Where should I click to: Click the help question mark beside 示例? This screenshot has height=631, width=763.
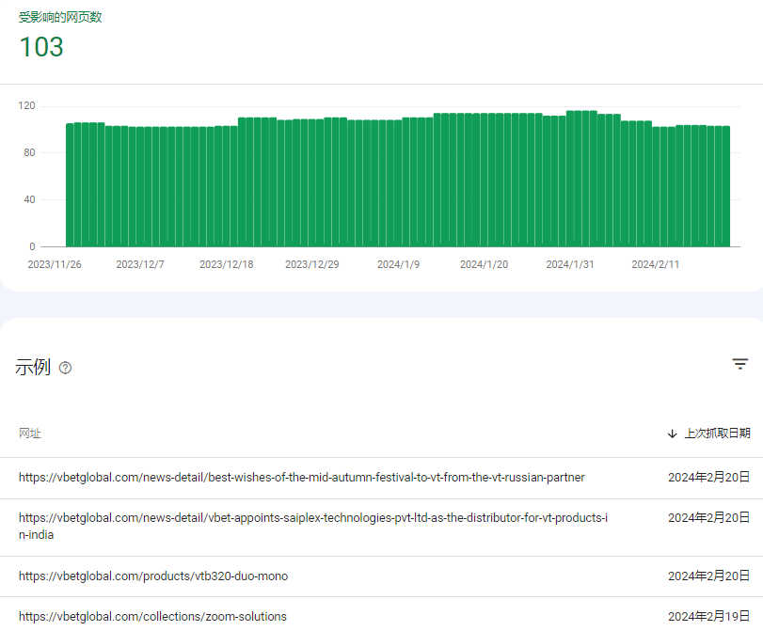pos(65,368)
